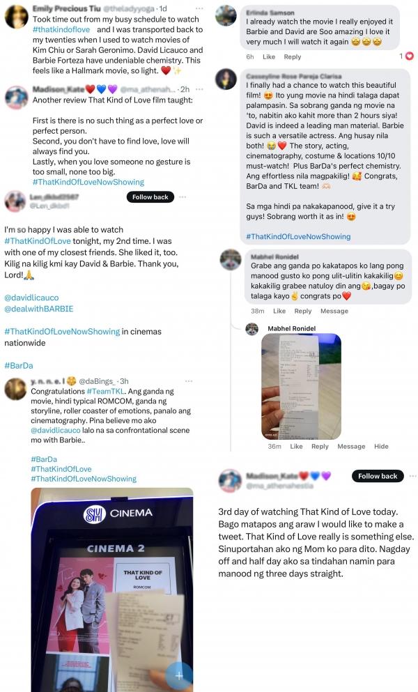The image size is (418, 692).
Task: Open more options beside the lower Follow back button
Action: pyautogui.click(x=412, y=476)
